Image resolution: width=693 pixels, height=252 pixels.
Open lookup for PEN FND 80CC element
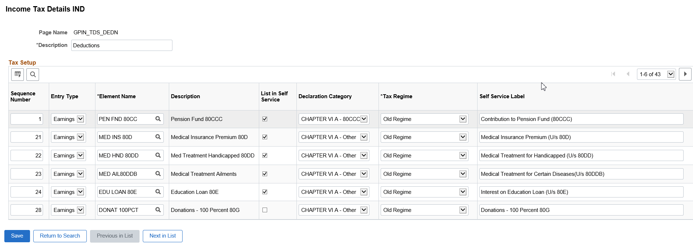tap(158, 119)
